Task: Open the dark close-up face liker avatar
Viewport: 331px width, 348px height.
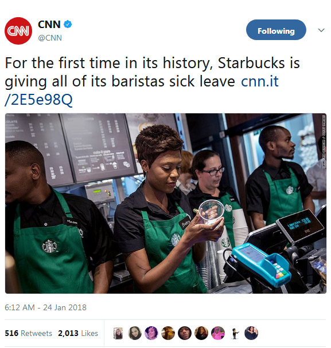Action: 185,333
